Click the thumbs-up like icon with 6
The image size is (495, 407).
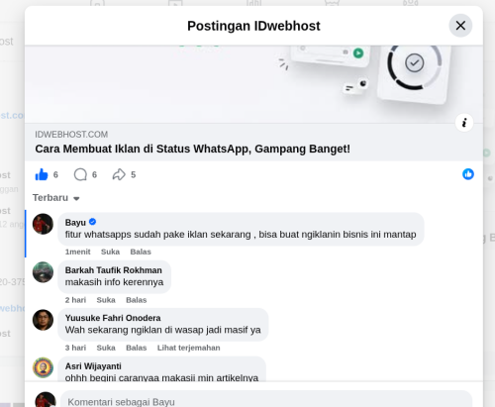[42, 174]
